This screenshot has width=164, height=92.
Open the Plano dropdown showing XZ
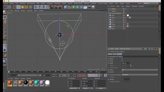pyautogui.click(x=140, y=70)
